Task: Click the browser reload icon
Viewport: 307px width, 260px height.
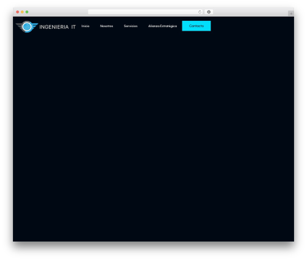Action: pos(200,12)
